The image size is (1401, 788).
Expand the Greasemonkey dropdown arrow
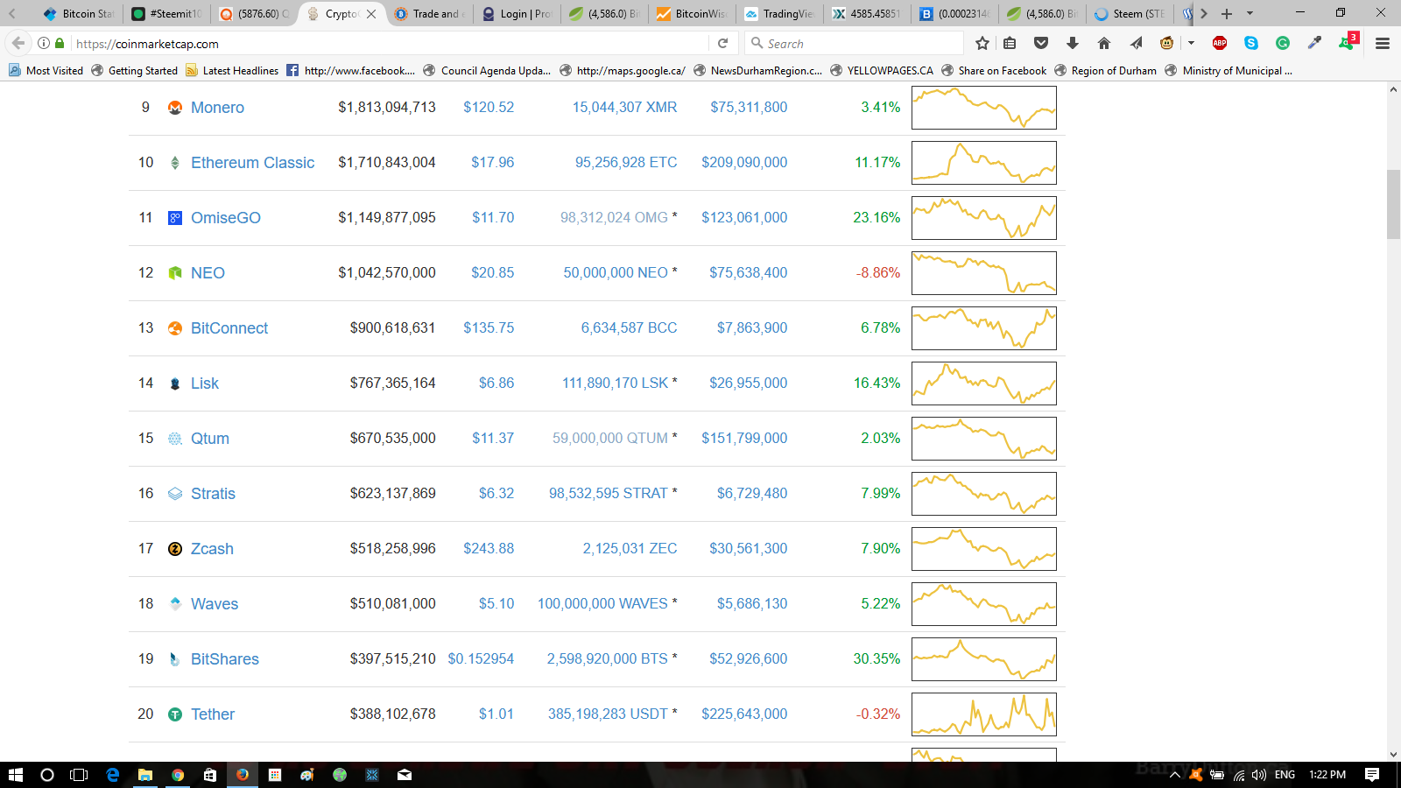pos(1191,43)
